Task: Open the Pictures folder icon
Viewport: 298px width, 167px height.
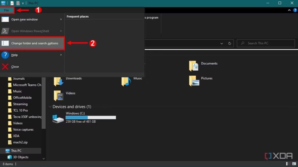Action: 194,81
